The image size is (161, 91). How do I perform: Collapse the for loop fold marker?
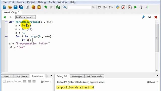click(6, 36)
